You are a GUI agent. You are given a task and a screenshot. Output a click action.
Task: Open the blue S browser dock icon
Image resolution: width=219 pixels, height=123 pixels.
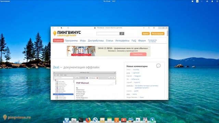pyautogui.click(x=95, y=120)
